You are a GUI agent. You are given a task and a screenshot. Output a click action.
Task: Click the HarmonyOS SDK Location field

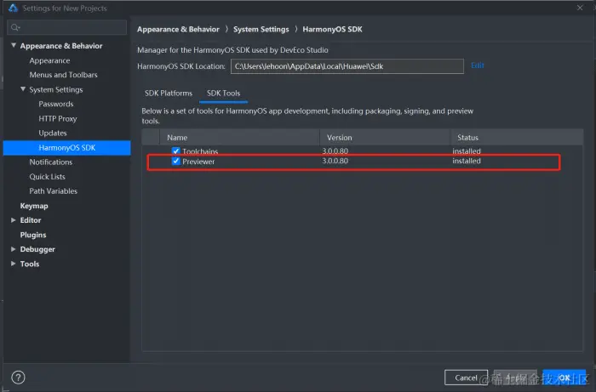tap(347, 66)
